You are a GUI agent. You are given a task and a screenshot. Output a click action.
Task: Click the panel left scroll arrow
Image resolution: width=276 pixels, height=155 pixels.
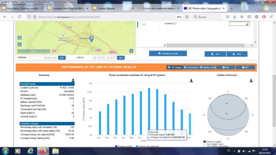pos(165,45)
